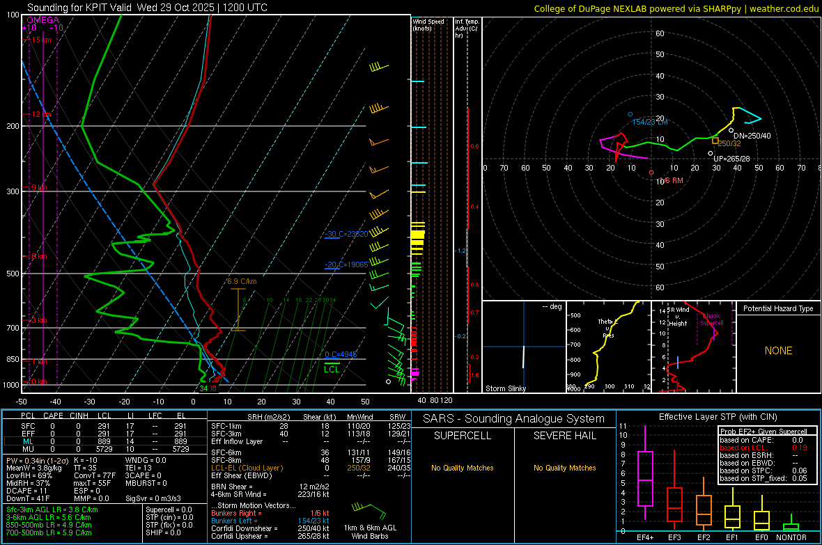Click the 'MeanW = 3.8g/kg' value

pyautogui.click(x=34, y=468)
